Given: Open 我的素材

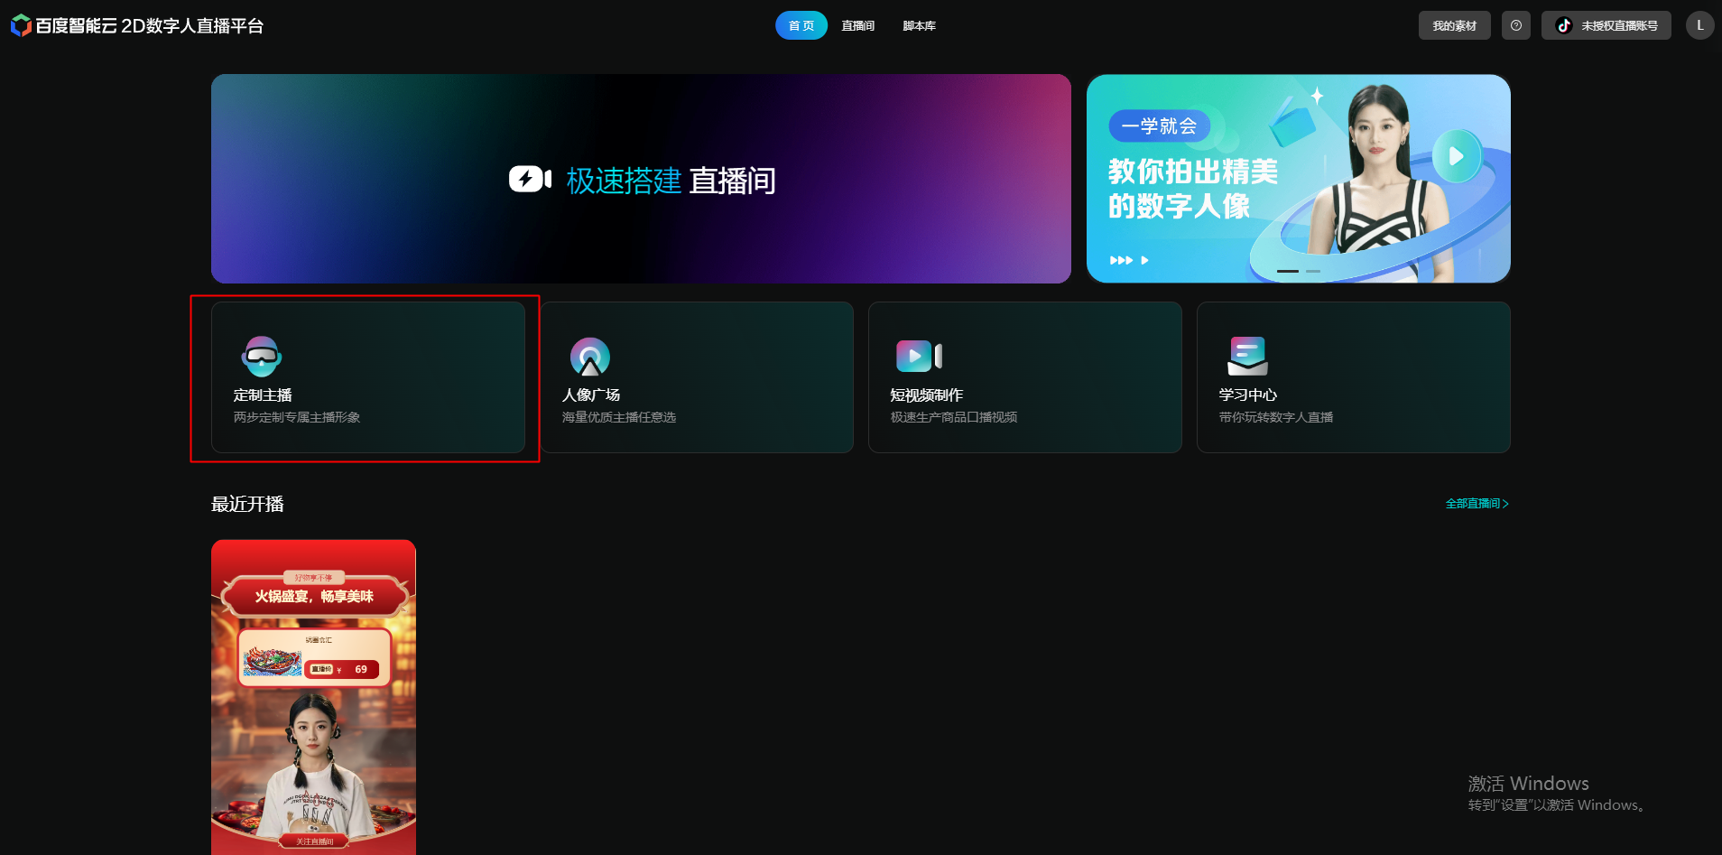Looking at the screenshot, I should 1454,24.
